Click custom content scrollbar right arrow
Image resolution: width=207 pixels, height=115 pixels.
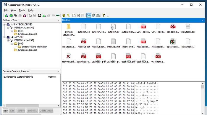[x=59, y=106]
